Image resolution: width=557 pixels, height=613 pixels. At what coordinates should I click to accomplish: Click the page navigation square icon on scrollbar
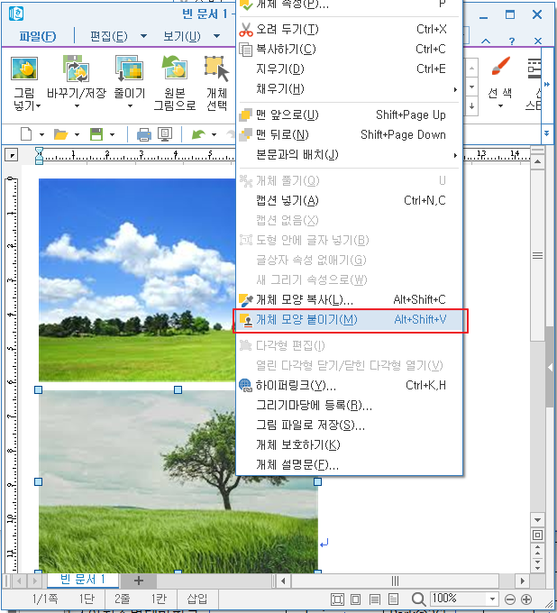tap(537, 535)
